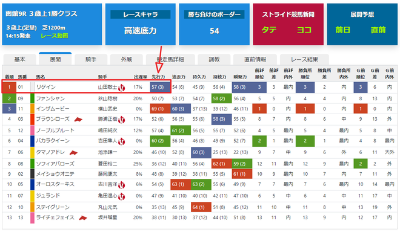Click the レースキャラ panel header
Viewport: 400px width, 232px height.
(x=141, y=14)
